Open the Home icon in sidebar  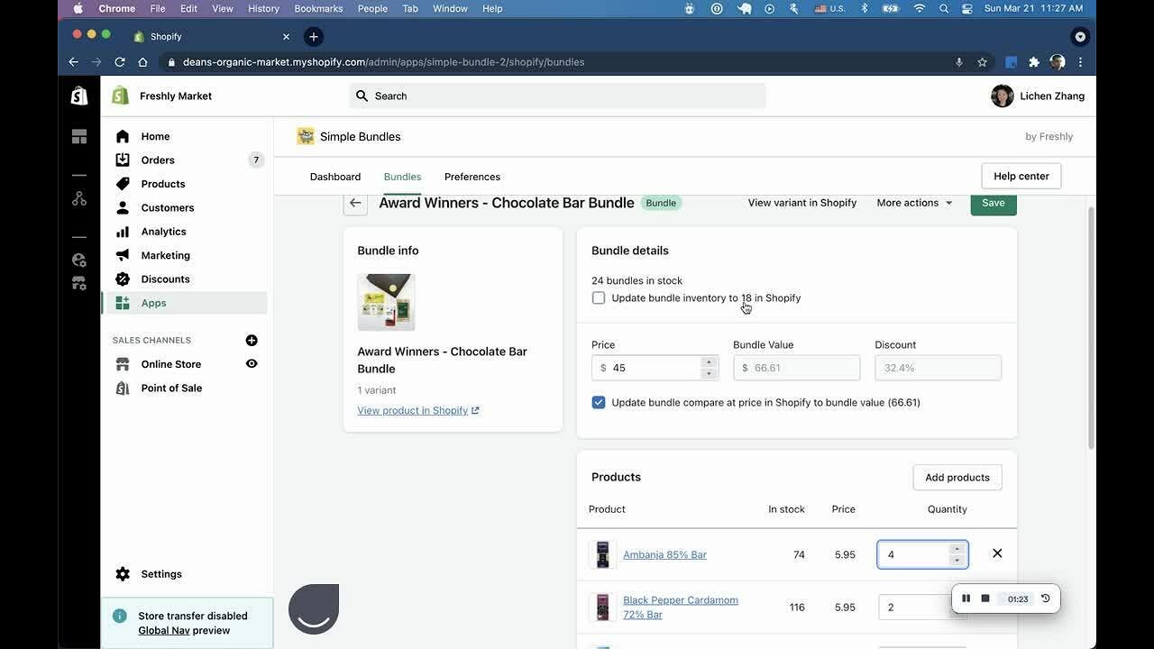(x=123, y=136)
